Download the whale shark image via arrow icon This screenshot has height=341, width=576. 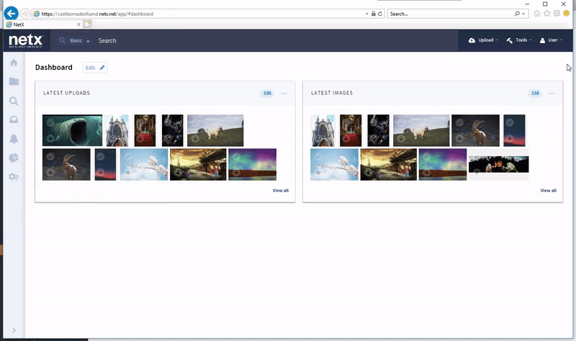[x=50, y=140]
